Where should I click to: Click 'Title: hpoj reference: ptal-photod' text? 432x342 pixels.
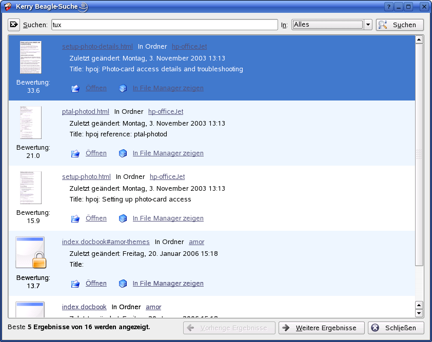118,134
